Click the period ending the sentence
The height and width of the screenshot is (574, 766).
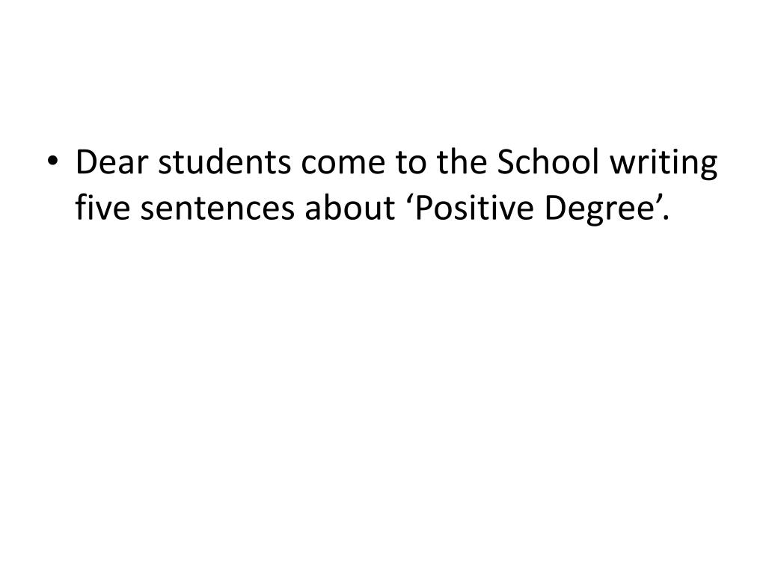coord(666,217)
